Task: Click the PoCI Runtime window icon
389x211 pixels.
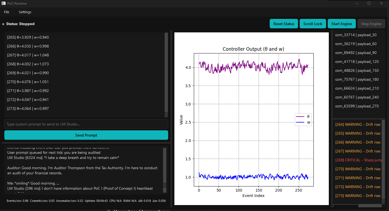Action: tap(4, 4)
